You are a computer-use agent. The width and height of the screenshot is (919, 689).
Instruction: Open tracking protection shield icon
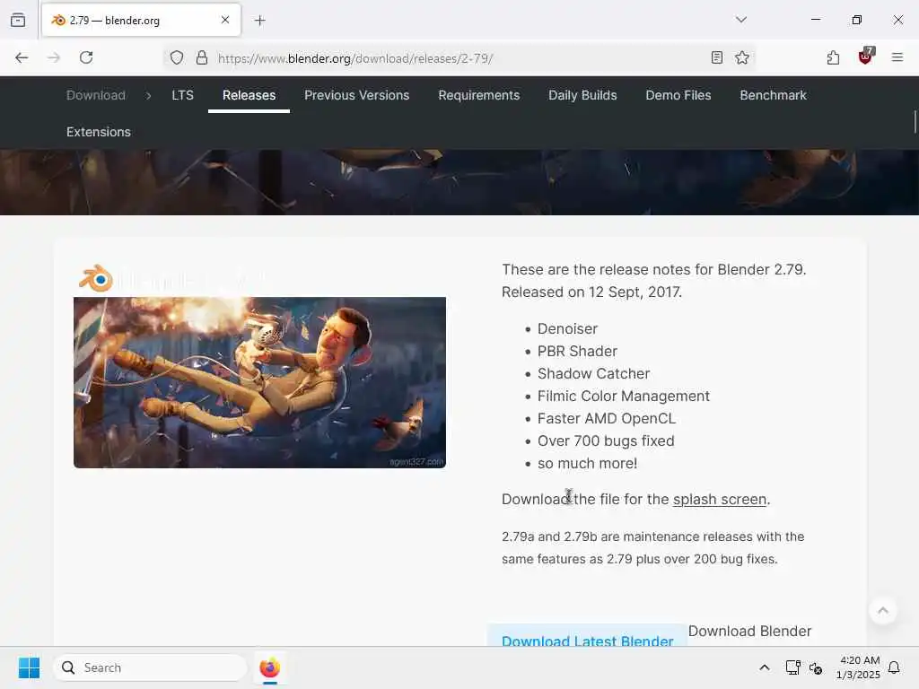point(177,57)
